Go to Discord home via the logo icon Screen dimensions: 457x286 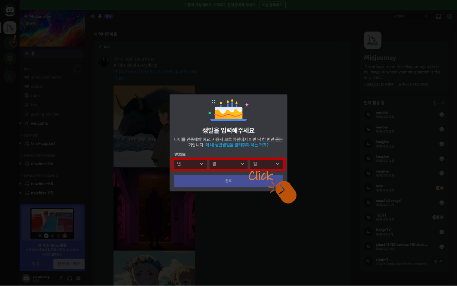[10, 10]
